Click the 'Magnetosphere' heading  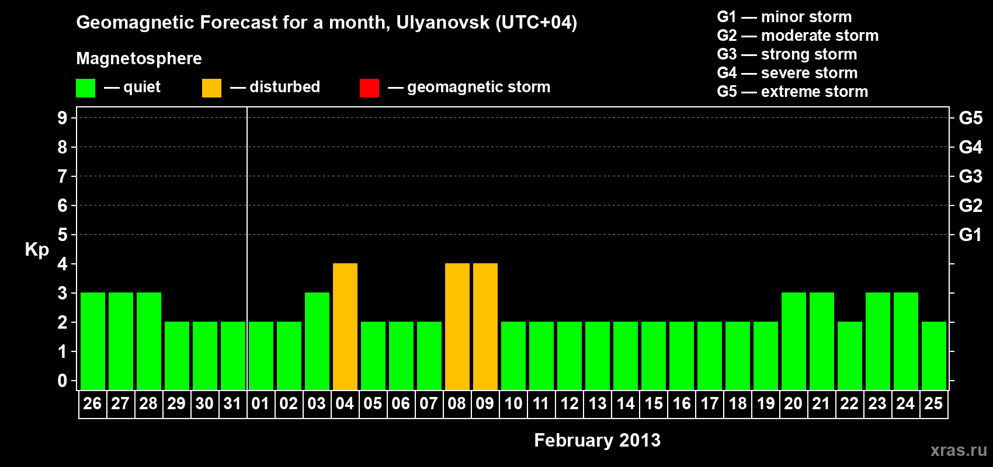[x=139, y=58]
